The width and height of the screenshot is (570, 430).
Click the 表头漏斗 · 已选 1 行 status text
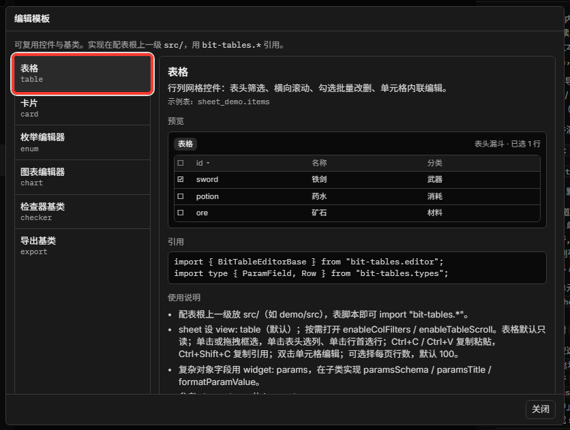pos(507,144)
